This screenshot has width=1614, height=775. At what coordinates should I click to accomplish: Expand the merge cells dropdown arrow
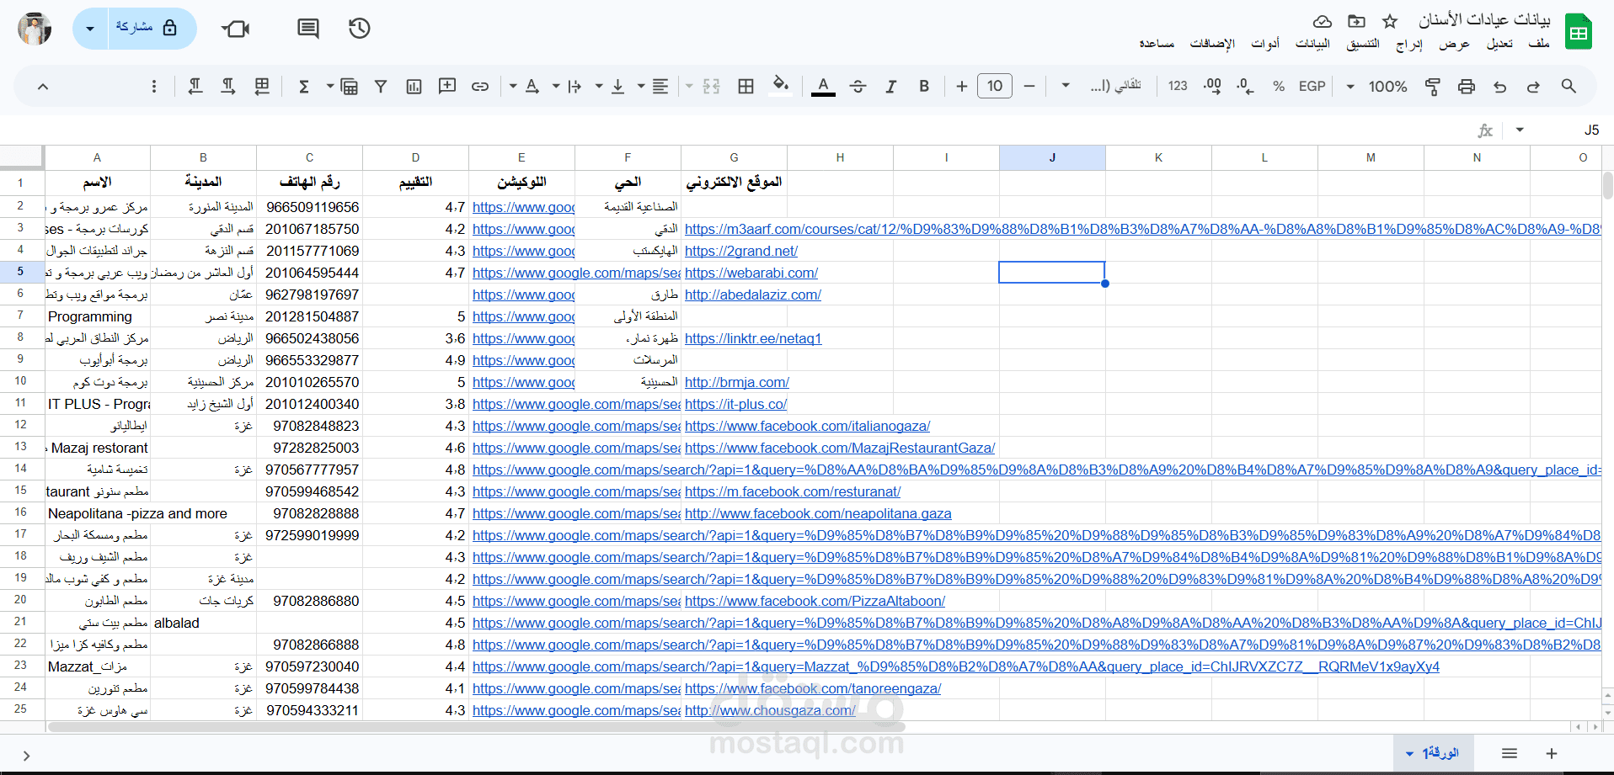pos(689,86)
